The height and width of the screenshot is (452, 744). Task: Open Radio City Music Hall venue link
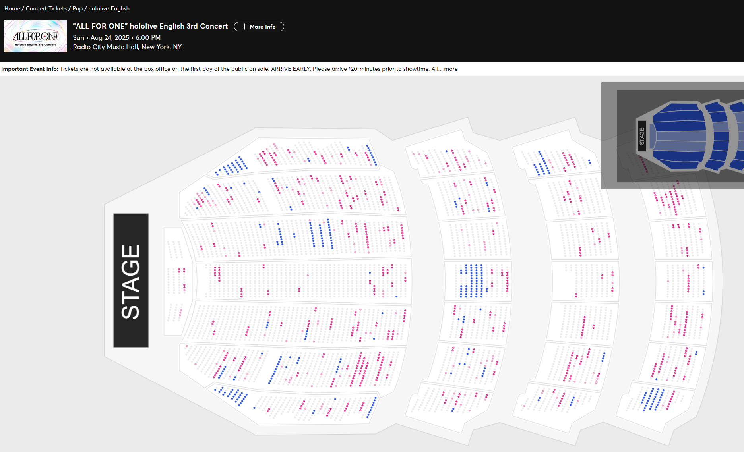[127, 47]
